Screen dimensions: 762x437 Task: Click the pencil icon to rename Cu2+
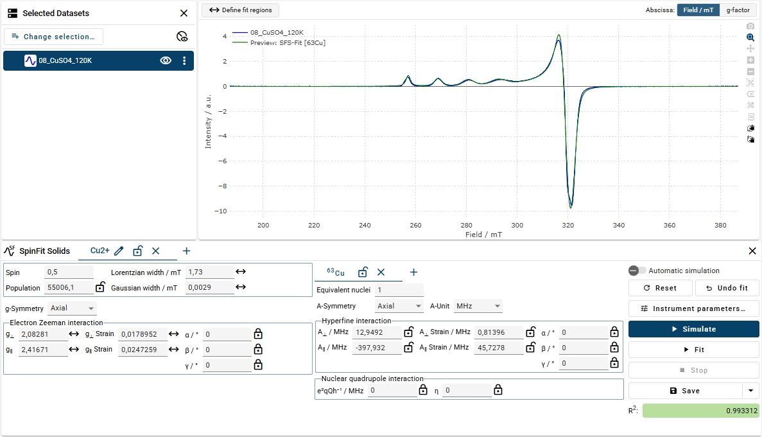[x=119, y=251]
